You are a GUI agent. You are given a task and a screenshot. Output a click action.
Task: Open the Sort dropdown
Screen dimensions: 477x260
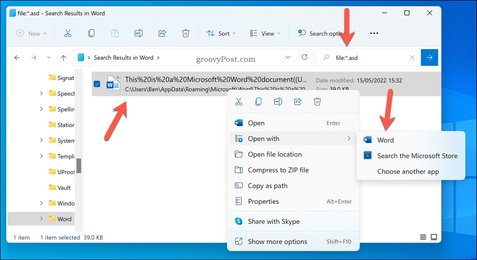pyautogui.click(x=221, y=33)
